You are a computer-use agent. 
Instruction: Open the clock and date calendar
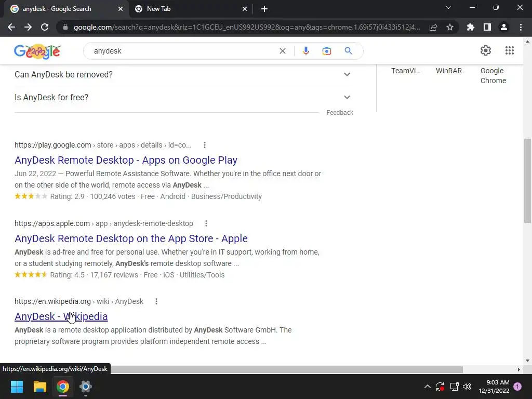tap(494, 387)
